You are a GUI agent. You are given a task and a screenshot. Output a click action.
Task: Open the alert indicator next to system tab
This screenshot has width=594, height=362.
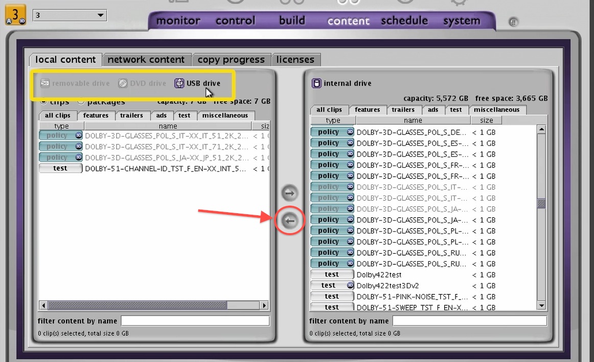tap(513, 22)
